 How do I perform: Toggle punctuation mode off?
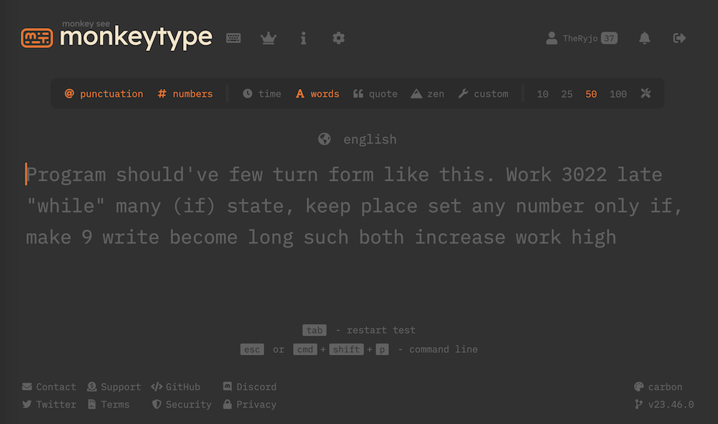pyautogui.click(x=104, y=94)
